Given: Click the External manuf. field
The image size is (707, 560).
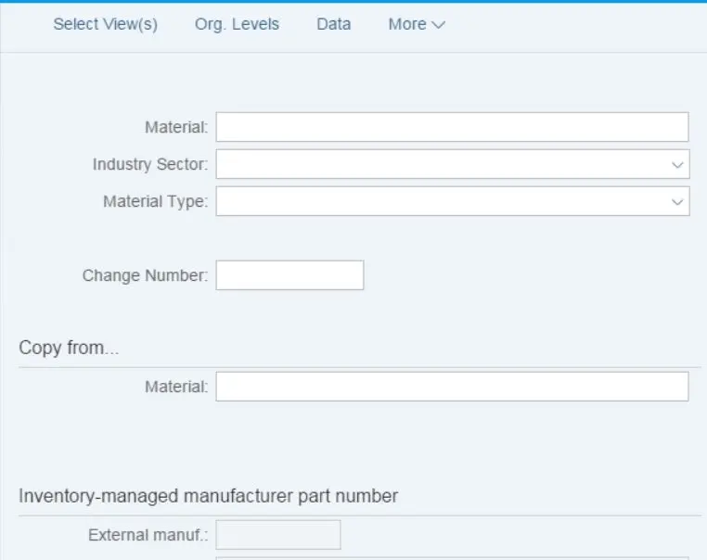Looking at the screenshot, I should (x=278, y=535).
